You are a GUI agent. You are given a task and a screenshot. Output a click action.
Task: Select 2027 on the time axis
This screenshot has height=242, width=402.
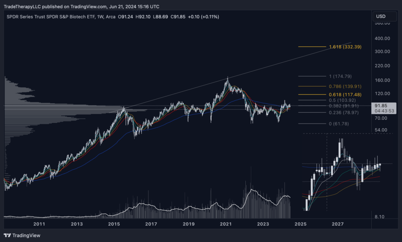pyautogui.click(x=338, y=224)
